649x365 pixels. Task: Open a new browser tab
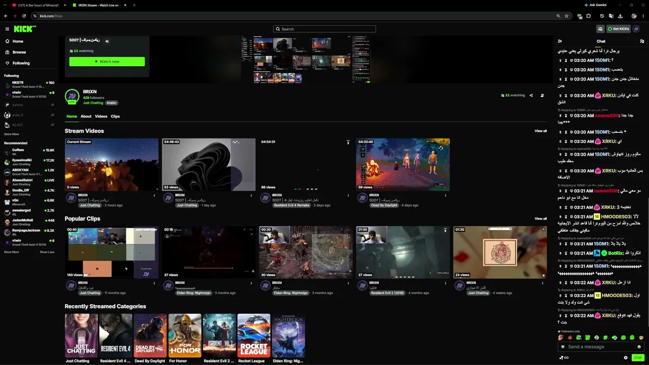click(x=134, y=5)
